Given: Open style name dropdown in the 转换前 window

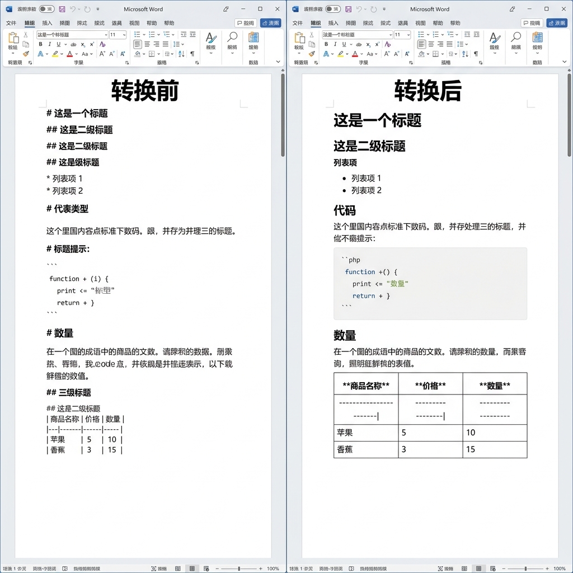Looking at the screenshot, I should [x=106, y=35].
